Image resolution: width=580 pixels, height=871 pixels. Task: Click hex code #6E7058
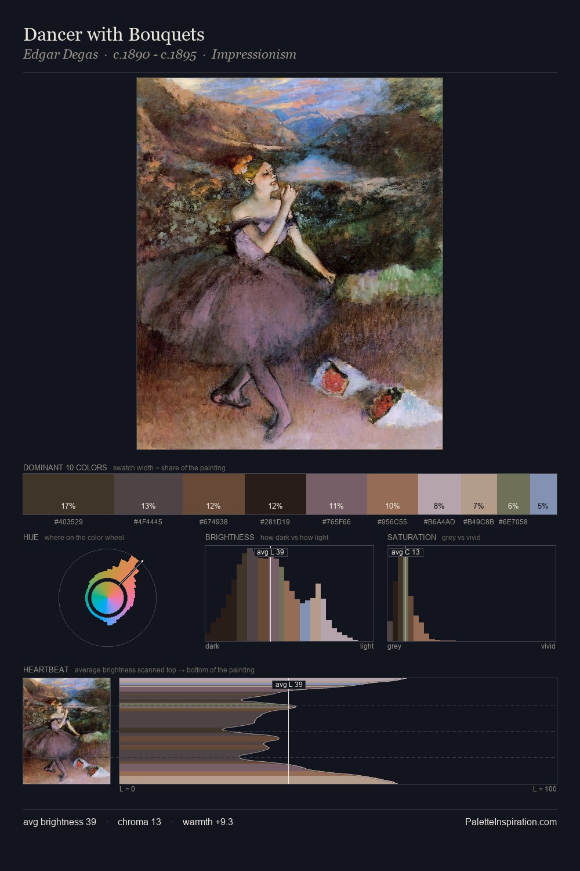513,522
